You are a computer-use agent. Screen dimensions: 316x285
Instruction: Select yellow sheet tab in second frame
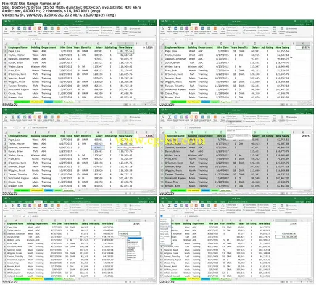click(x=194, y=102)
